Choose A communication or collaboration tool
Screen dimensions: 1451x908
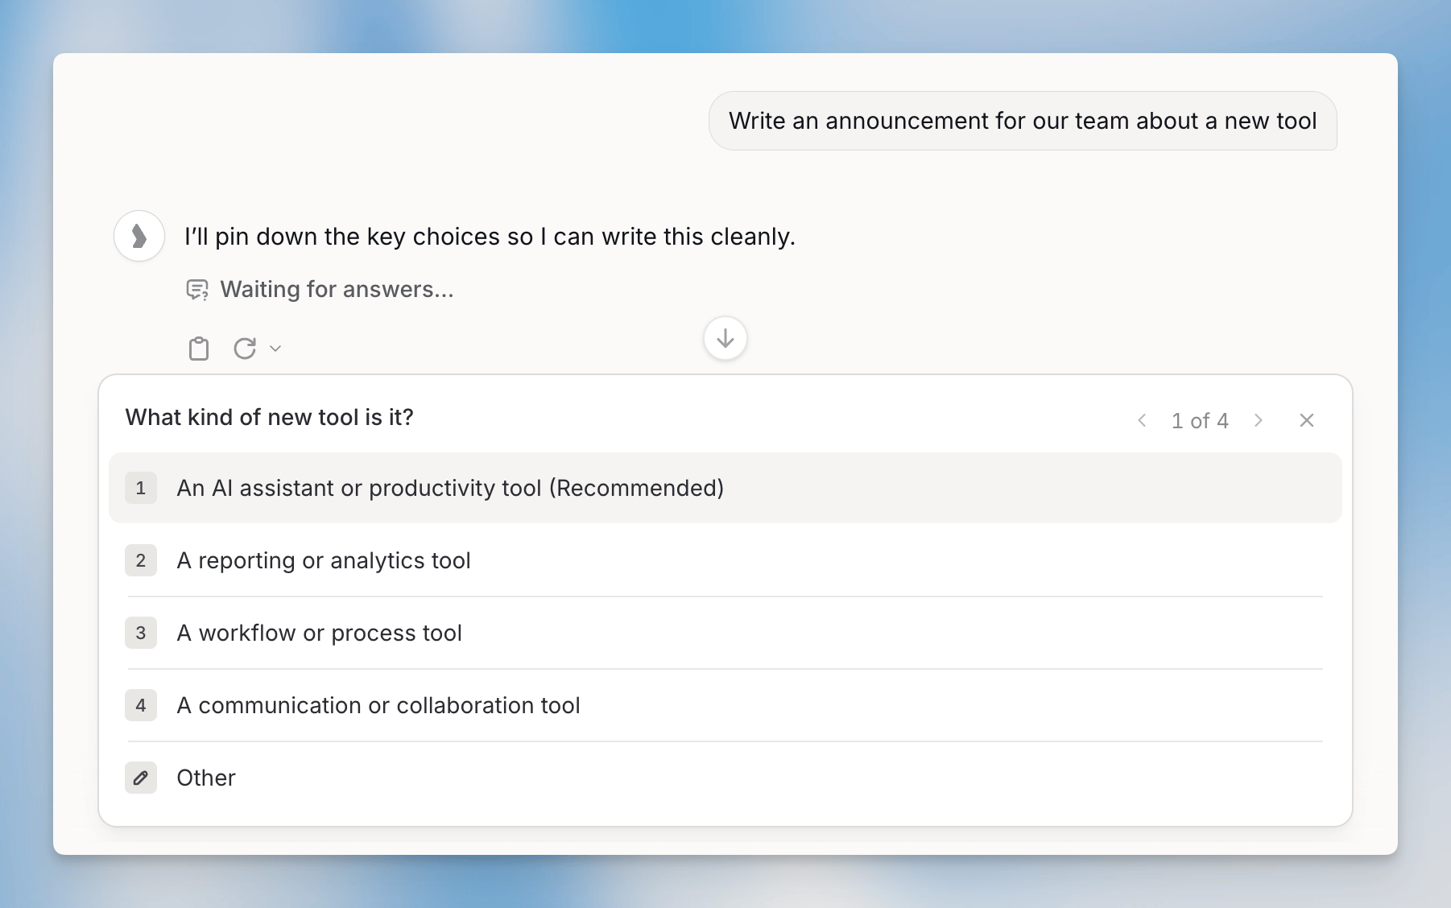pyautogui.click(x=725, y=705)
